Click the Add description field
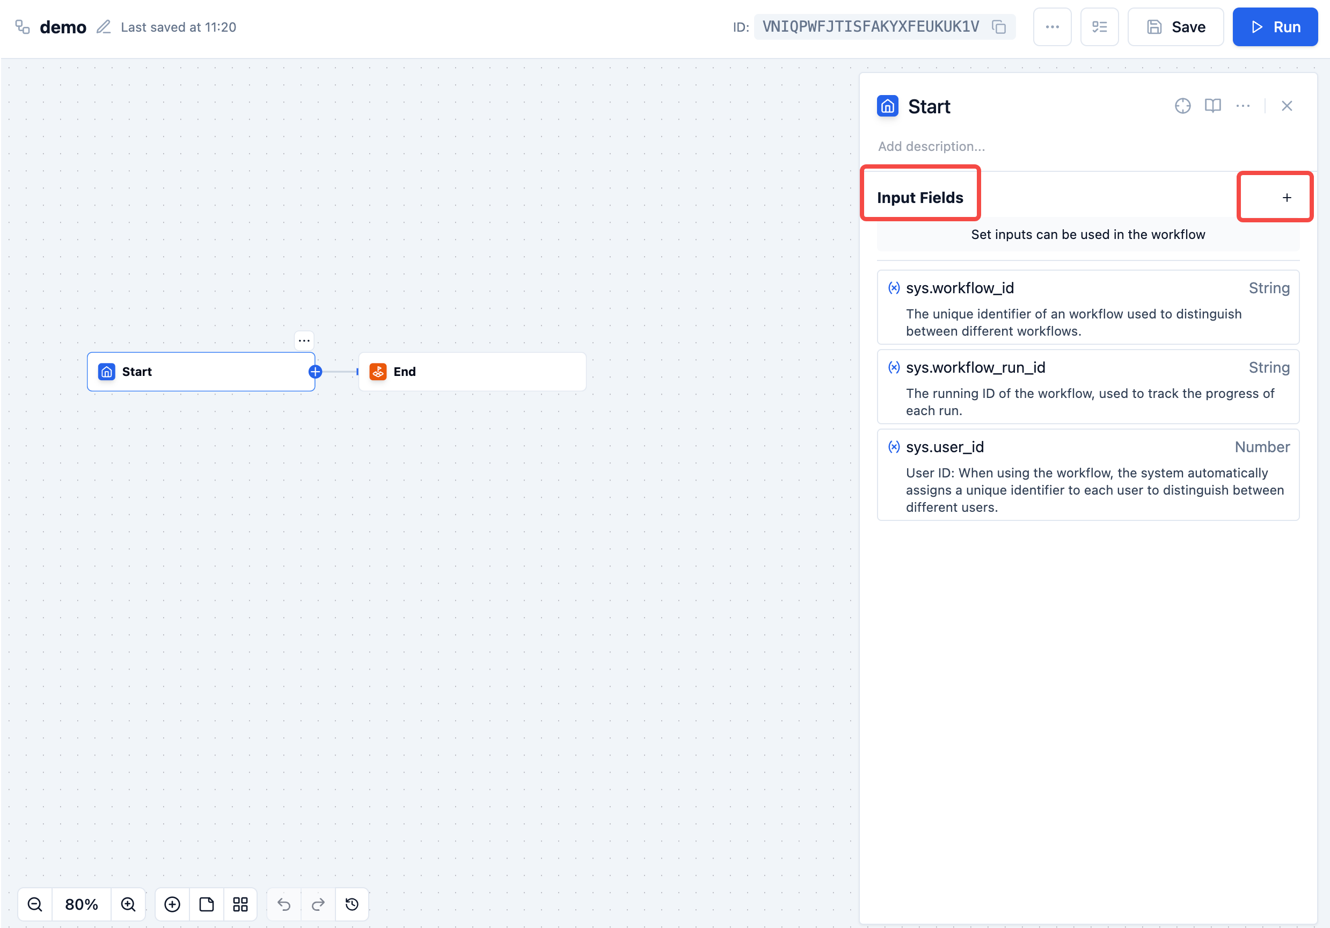 pyautogui.click(x=931, y=146)
